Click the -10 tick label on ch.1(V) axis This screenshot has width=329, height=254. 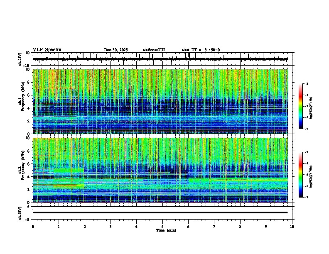(x=27, y=66)
